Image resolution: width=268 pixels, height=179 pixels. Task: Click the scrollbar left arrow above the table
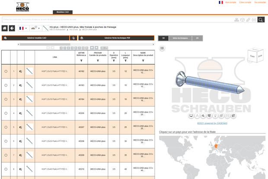point(18,45)
